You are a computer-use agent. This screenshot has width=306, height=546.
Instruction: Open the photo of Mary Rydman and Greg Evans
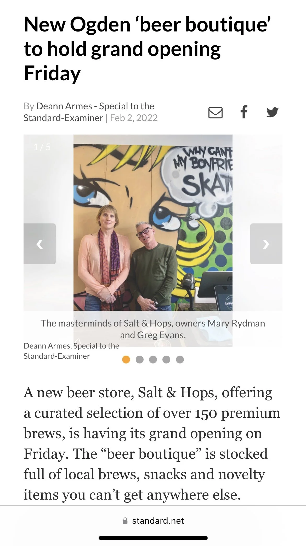[153, 223]
